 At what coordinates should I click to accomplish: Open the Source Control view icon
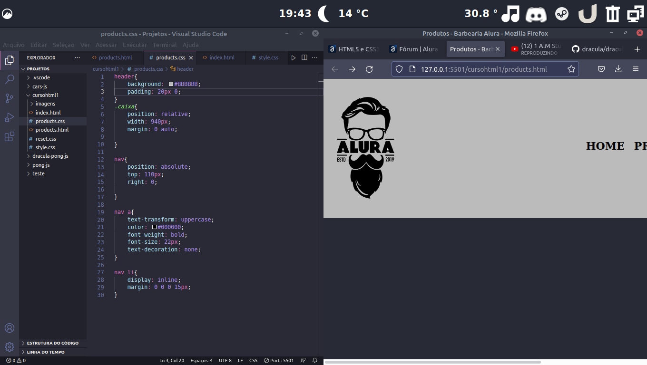[x=9, y=98]
